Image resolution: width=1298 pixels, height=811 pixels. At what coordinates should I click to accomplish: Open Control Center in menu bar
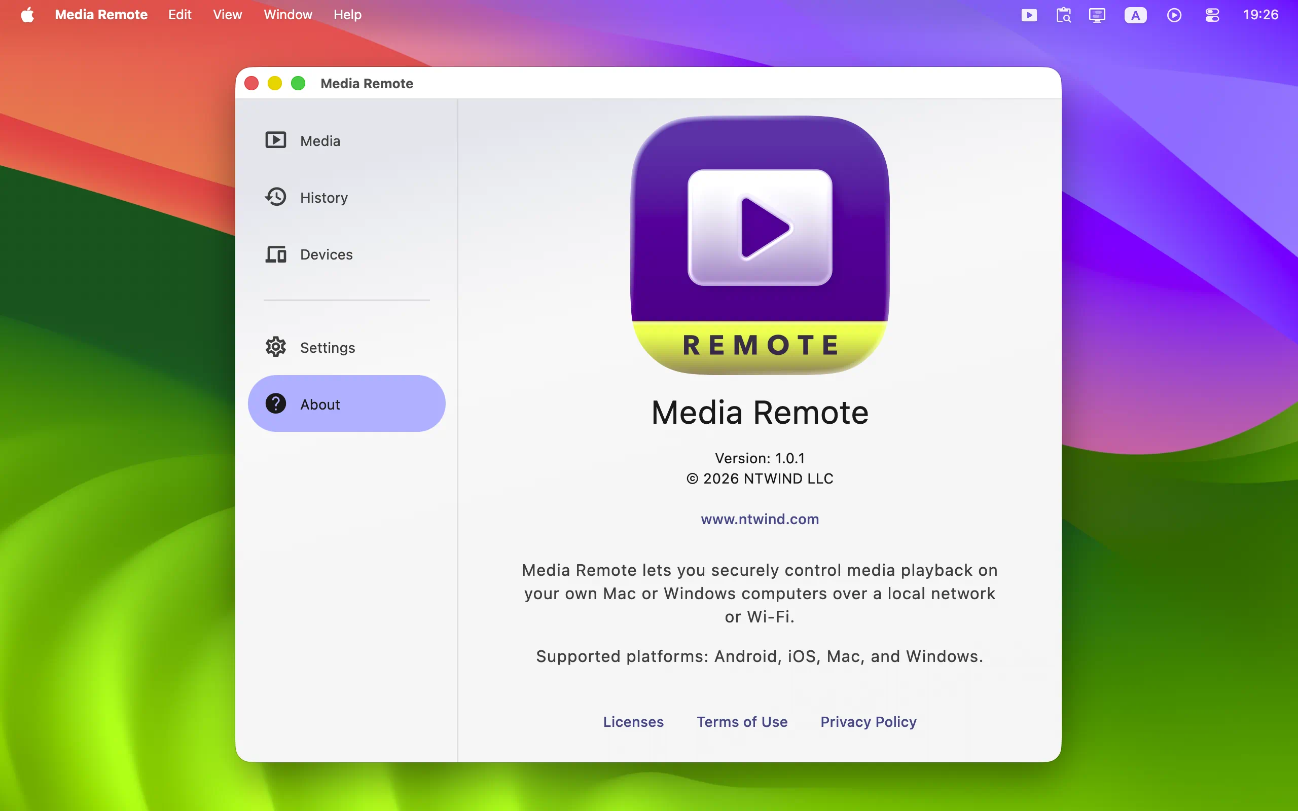click(x=1212, y=15)
